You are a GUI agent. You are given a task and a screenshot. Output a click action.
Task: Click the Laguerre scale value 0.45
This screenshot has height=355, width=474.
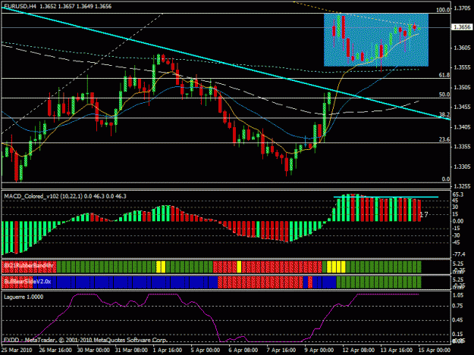coord(457,319)
